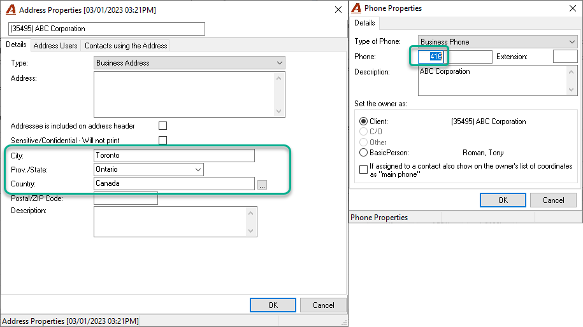Viewport: 583px width, 327px height.
Task: Click the Phone Properties status bar text
Action: point(379,218)
